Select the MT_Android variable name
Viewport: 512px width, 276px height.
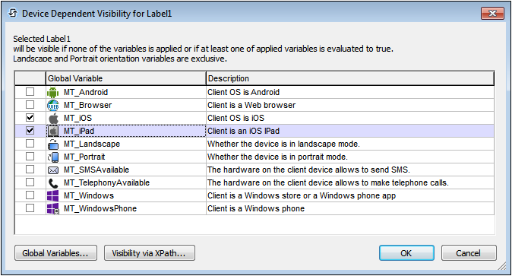tap(86, 92)
